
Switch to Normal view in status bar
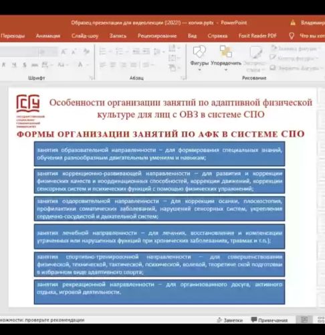[304, 320]
